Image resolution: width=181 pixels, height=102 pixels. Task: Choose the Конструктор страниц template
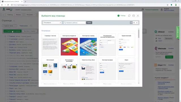(x=88, y=45)
